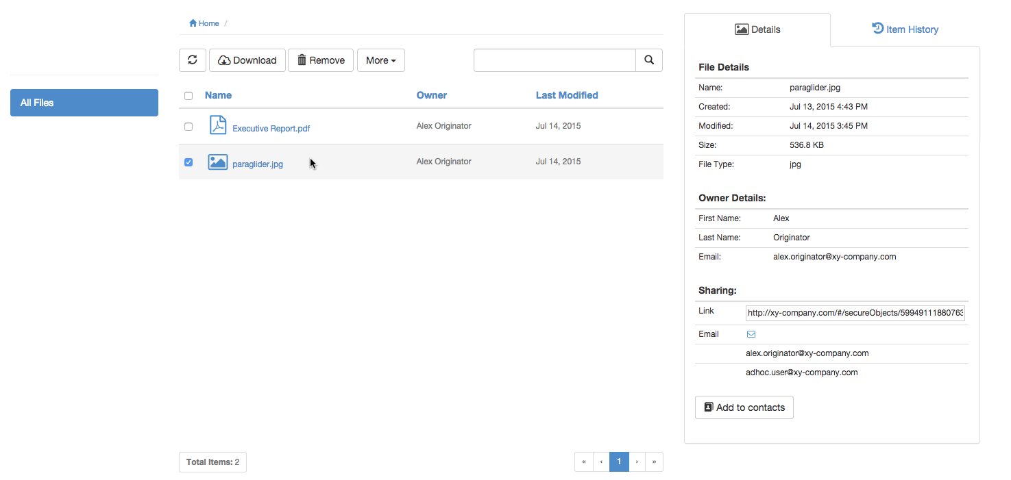Click the refresh icon button
Viewport: 1011px width, 480px height.
(x=193, y=60)
